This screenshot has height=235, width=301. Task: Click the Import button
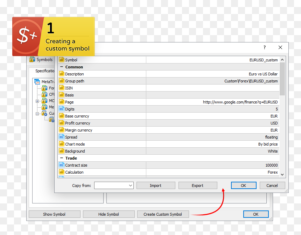click(156, 186)
